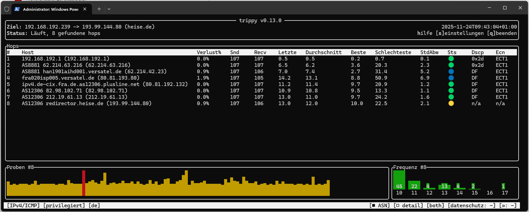The width and height of the screenshot is (529, 212).
Task: Click the green status dot for hop 5
Action: click(451, 84)
